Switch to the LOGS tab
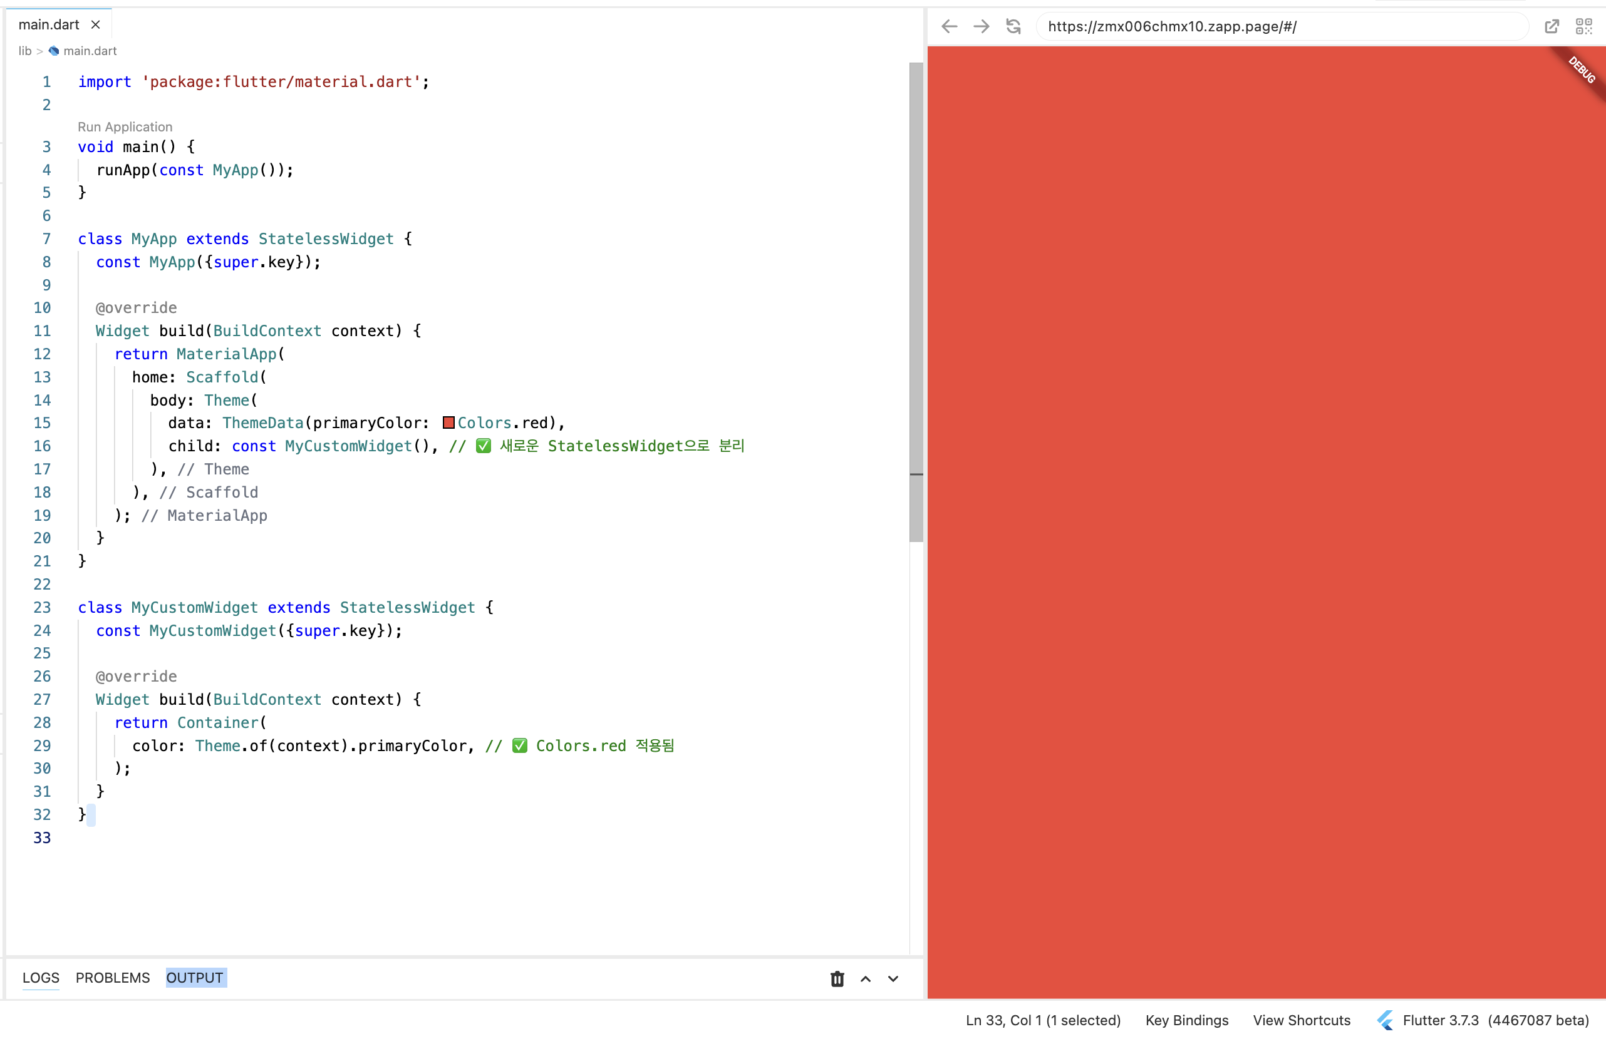1606x1039 pixels. point(41,978)
